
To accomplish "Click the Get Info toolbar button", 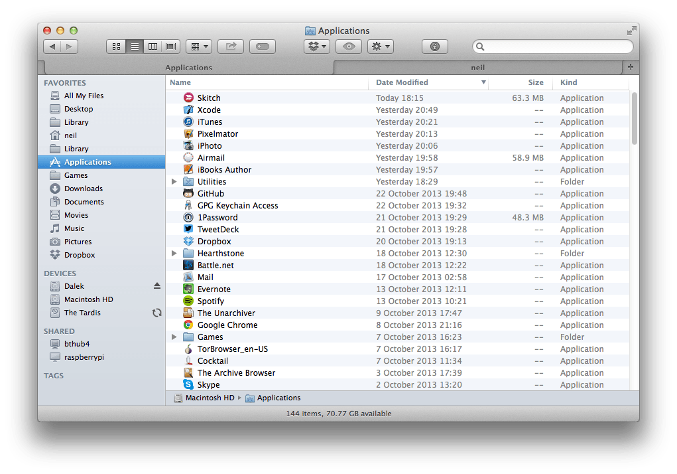I will pyautogui.click(x=435, y=46).
